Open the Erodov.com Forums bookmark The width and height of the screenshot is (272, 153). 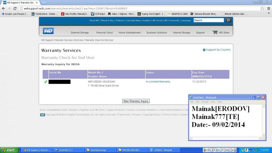[x=15, y=14]
